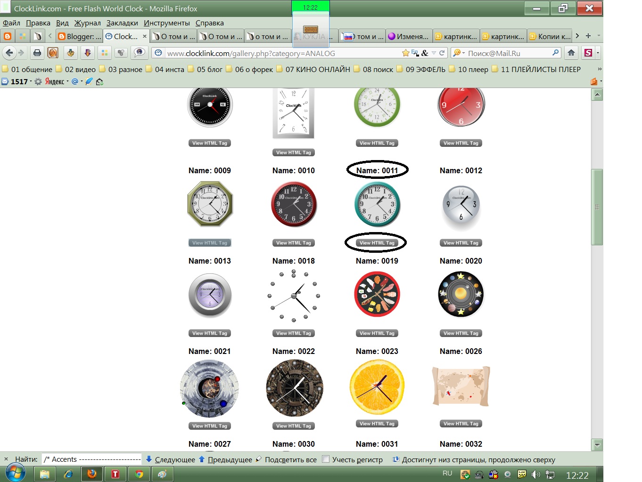Switch to the Изменя... tab
Viewport: 642px width, 482px height.
click(x=409, y=36)
